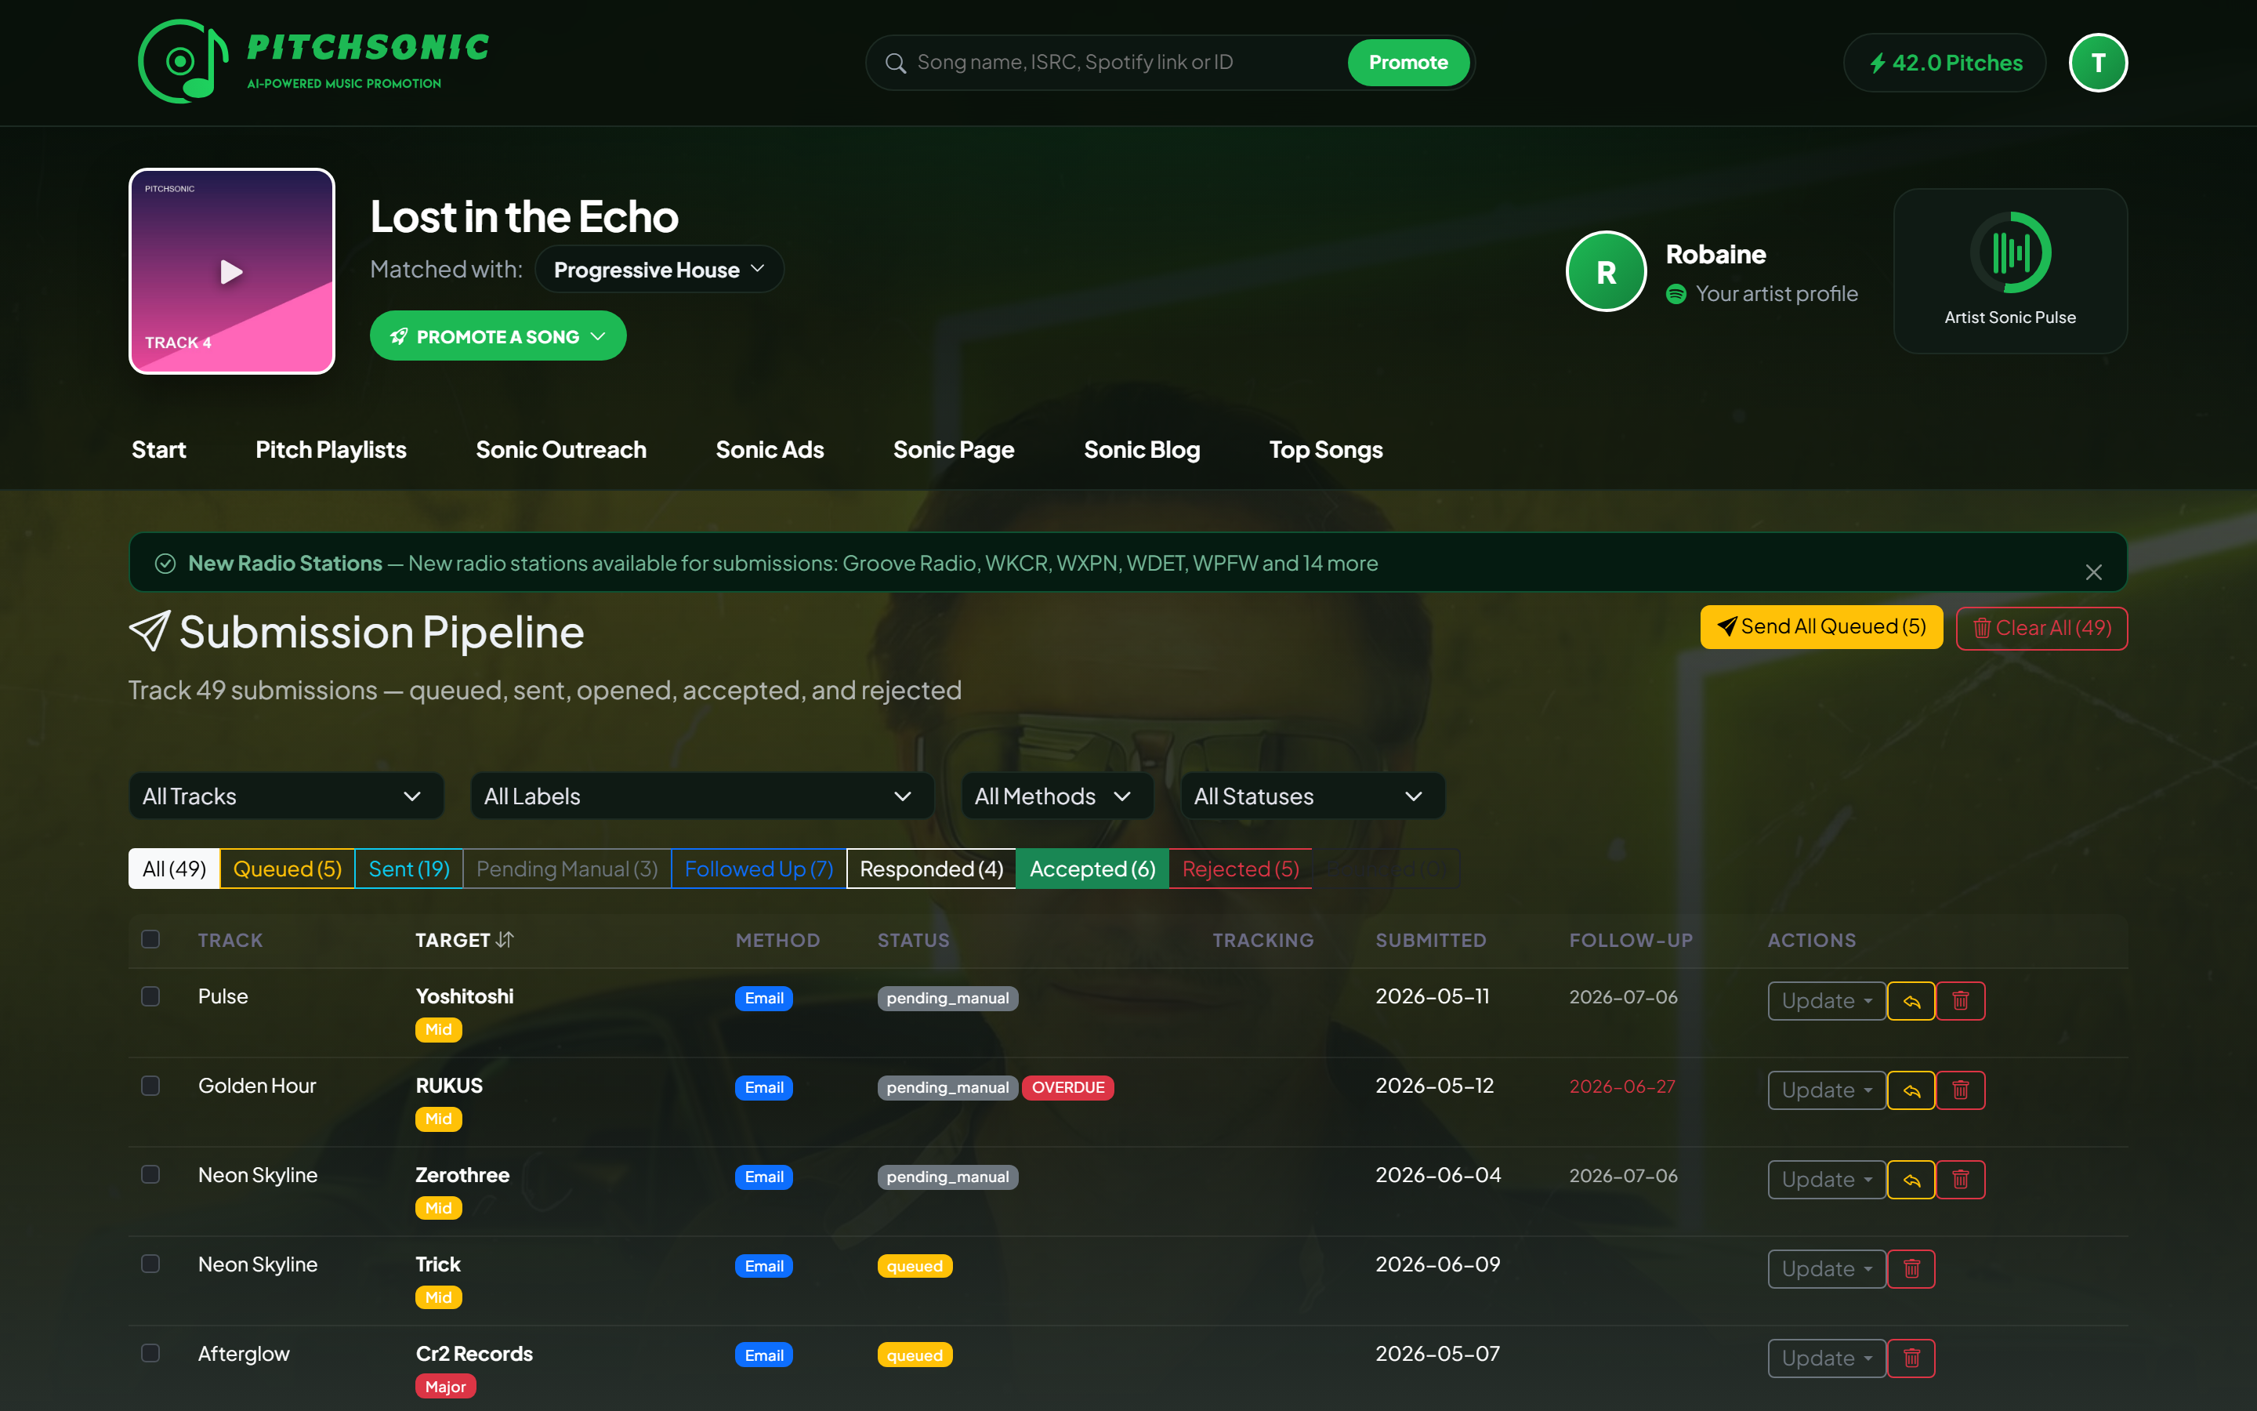This screenshot has width=2257, height=1411.
Task: Click the reply arrow icon for Yoshitoshi
Action: [1911, 1001]
